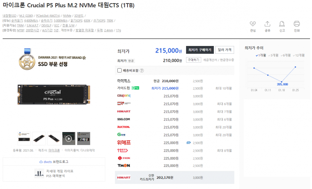Click the PCIe4.0x4 spec link
The image size is (312, 189).
tap(48, 16)
